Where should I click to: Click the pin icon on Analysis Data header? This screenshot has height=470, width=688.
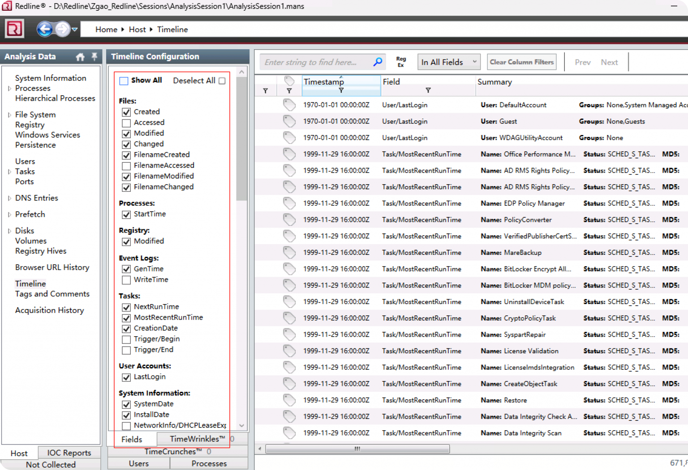tap(94, 57)
